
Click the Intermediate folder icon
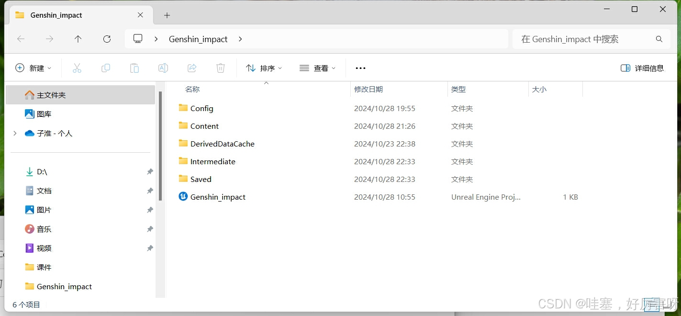point(183,161)
